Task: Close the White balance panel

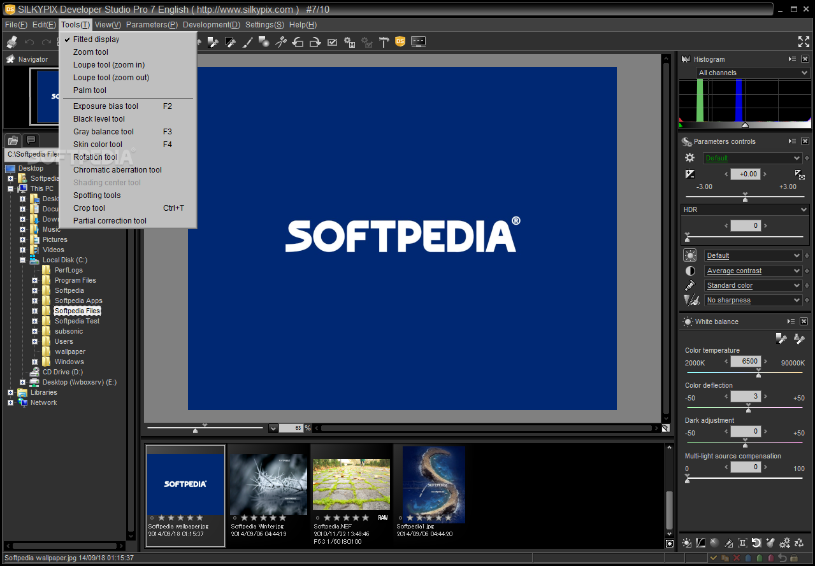Action: pos(805,322)
